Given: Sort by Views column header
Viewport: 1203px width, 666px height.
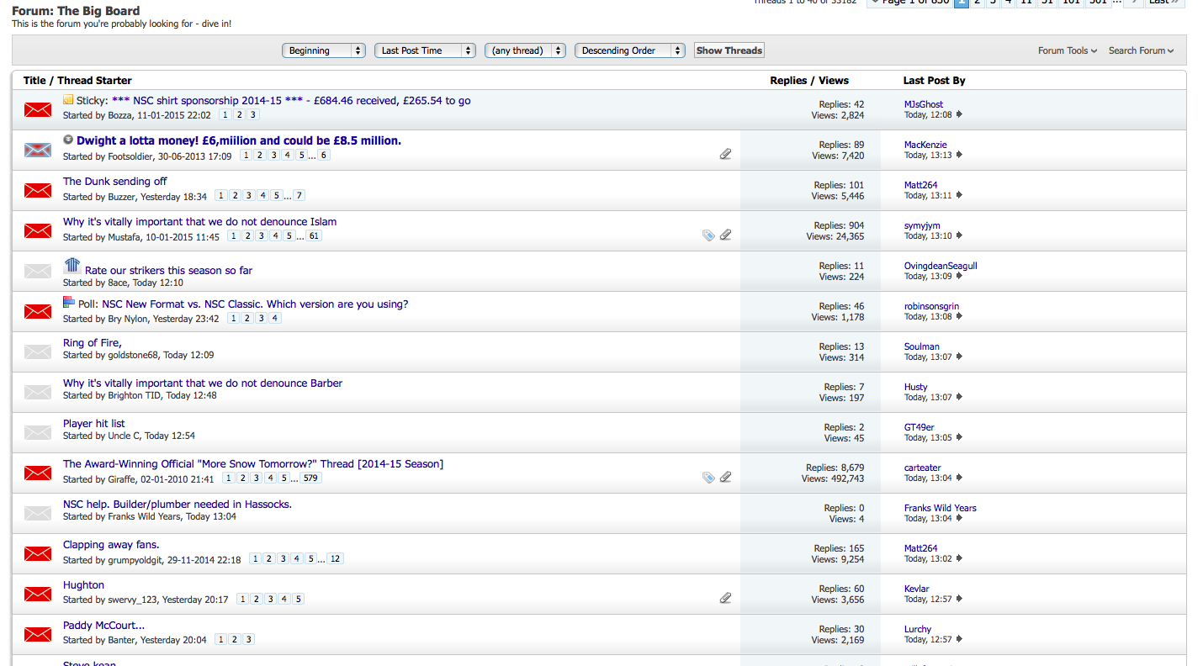Looking at the screenshot, I should coord(834,81).
